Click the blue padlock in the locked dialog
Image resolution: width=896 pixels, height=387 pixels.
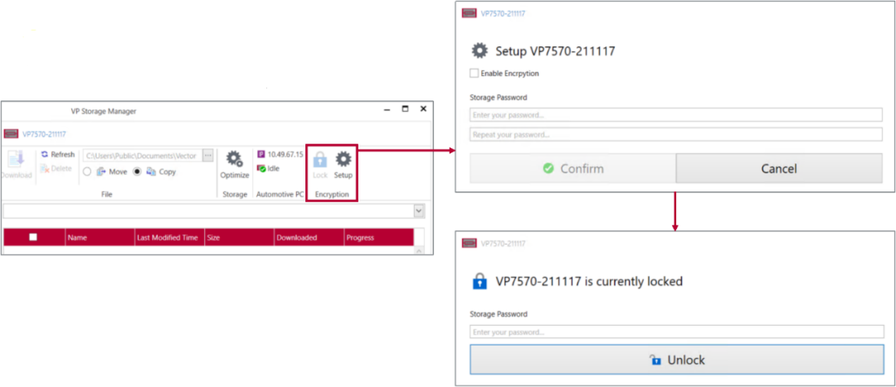click(x=480, y=281)
